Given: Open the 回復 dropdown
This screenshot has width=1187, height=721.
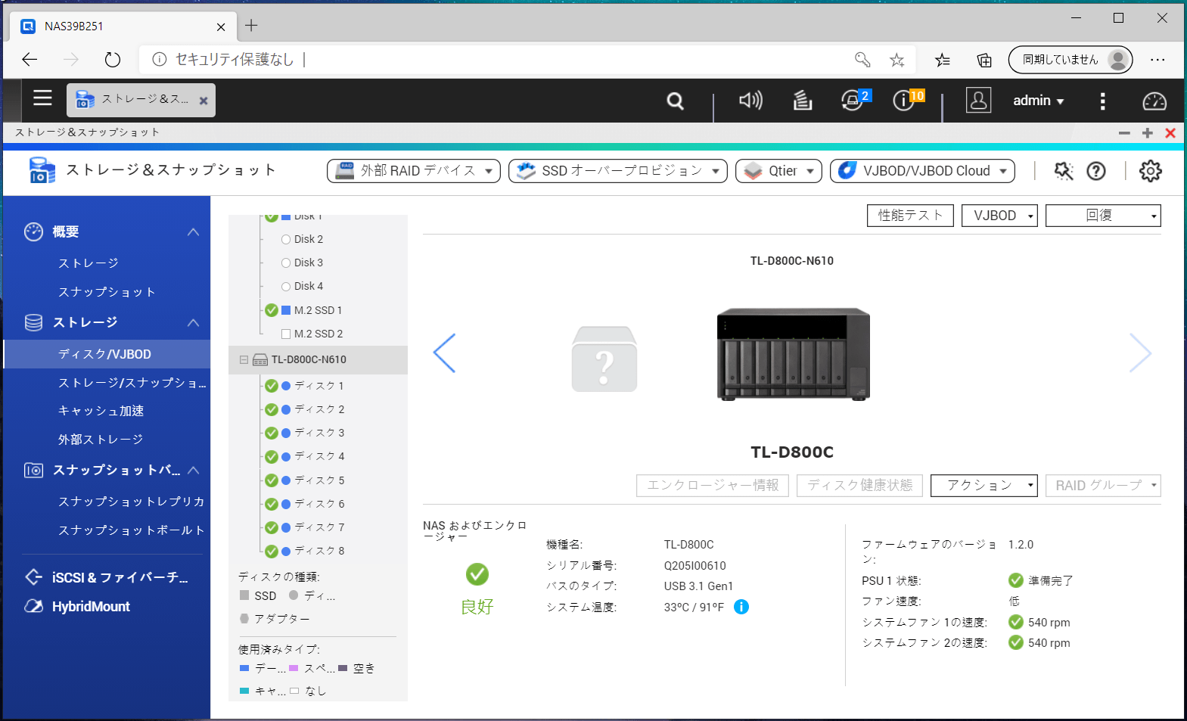Looking at the screenshot, I should point(1103,216).
